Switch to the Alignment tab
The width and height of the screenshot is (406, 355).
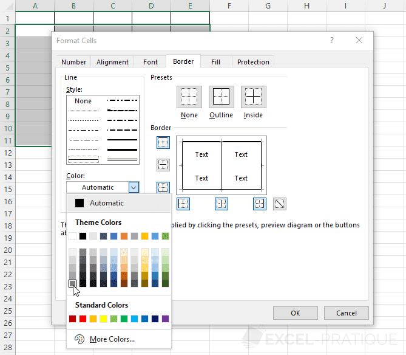(112, 62)
